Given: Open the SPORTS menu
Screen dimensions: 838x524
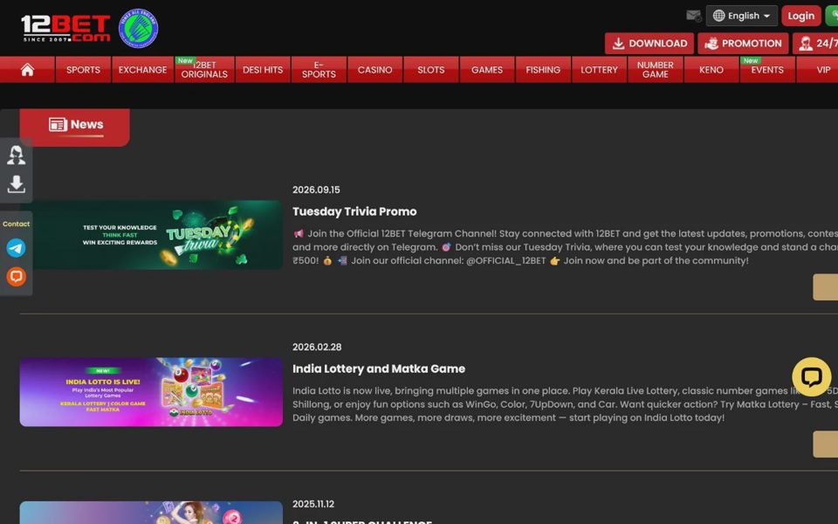Looking at the screenshot, I should [84, 70].
